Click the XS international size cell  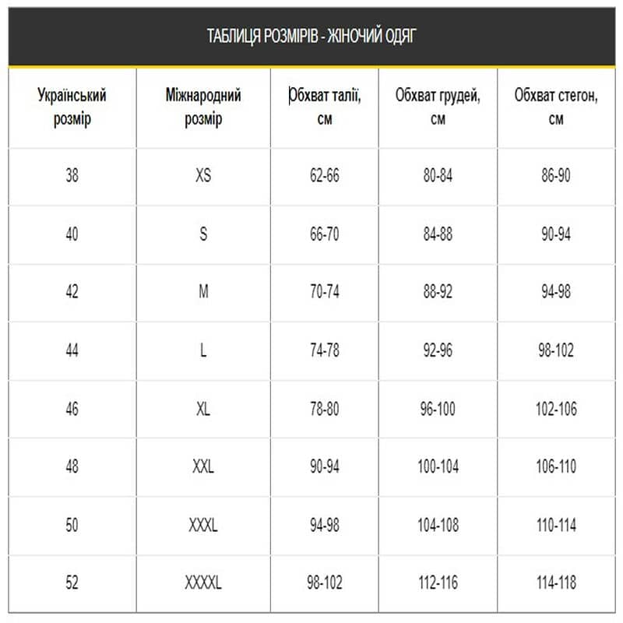[x=203, y=176]
